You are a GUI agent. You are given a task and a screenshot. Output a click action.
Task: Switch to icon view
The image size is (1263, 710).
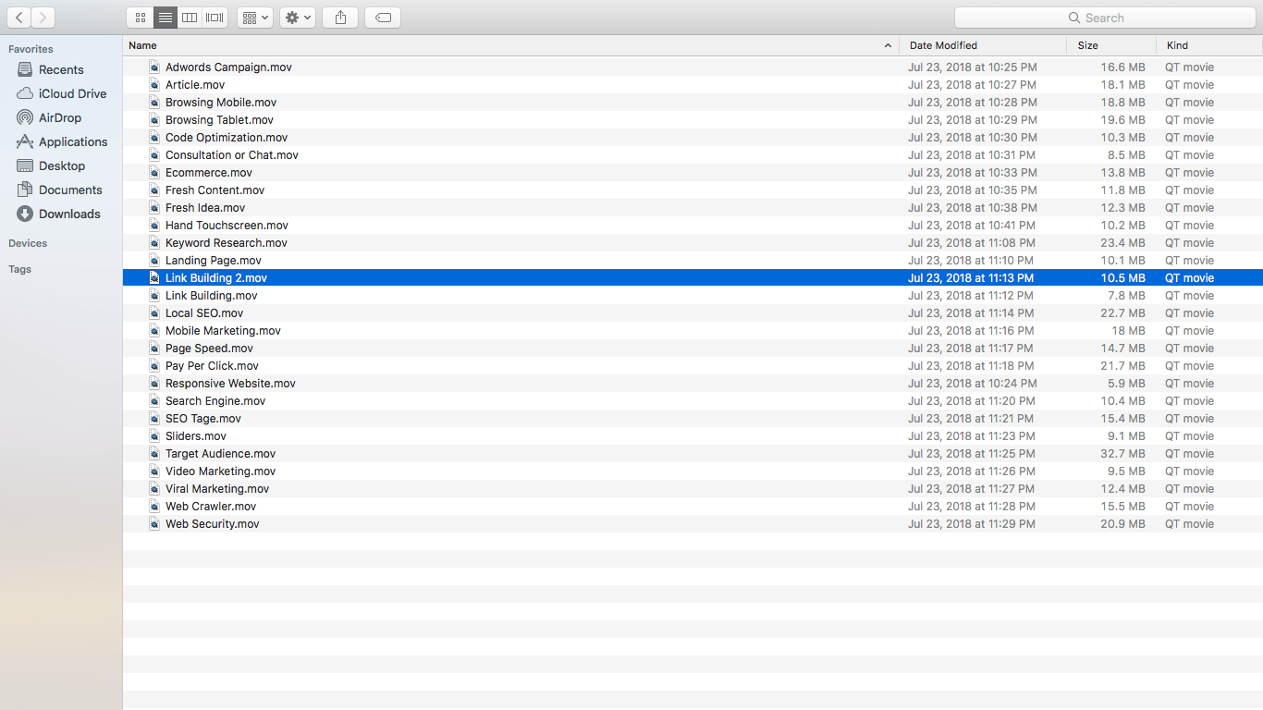(141, 18)
